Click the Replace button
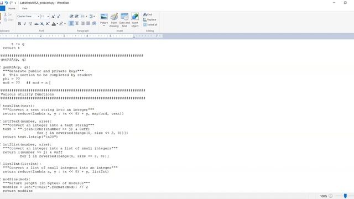The height and width of the screenshot is (199, 354). pos(150,20)
